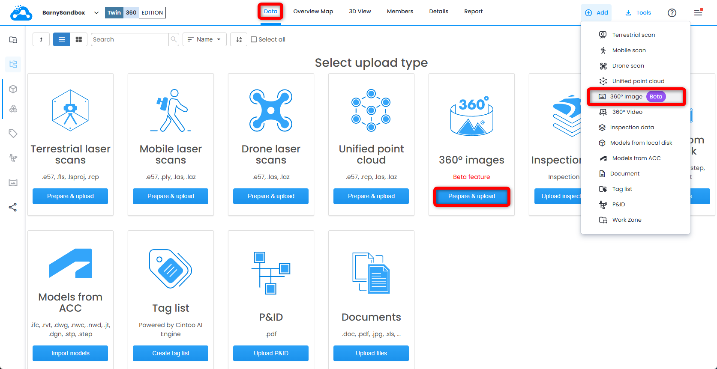The width and height of the screenshot is (717, 369).
Task: Switch to grid view
Action: 79,39
